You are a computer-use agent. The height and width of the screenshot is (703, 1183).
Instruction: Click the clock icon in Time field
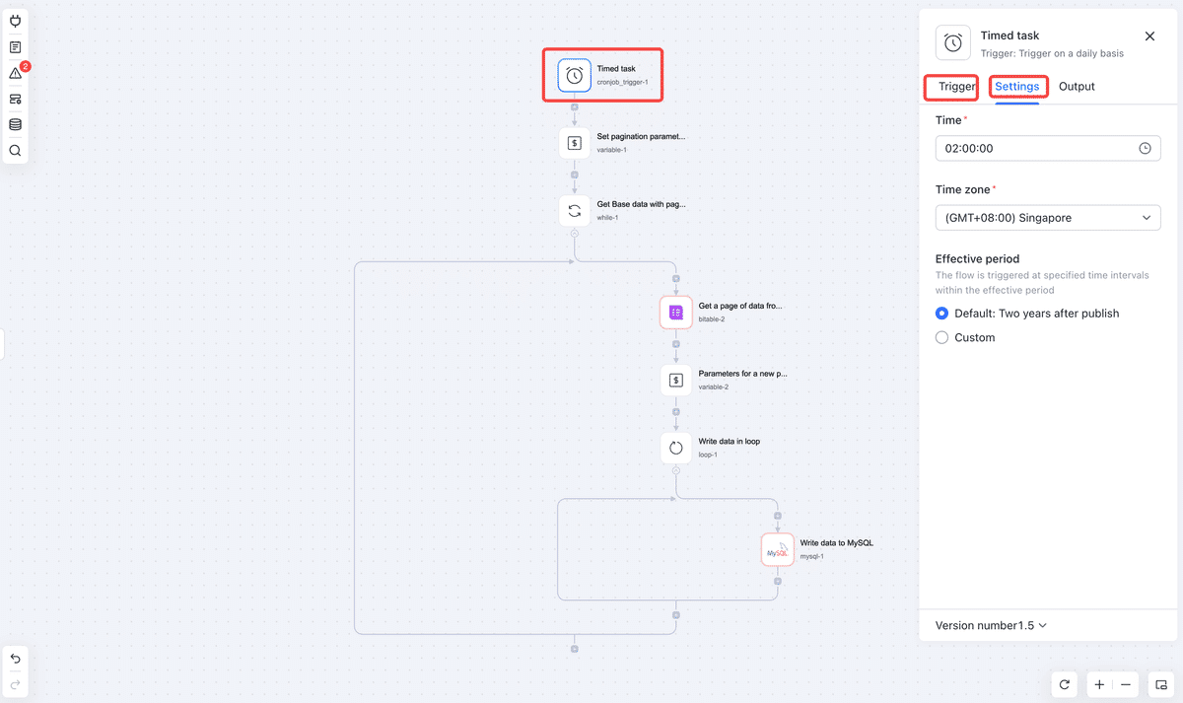click(1145, 148)
